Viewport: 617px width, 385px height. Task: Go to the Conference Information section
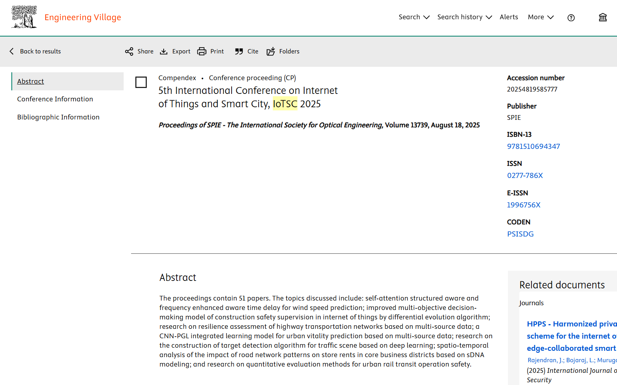(x=55, y=99)
